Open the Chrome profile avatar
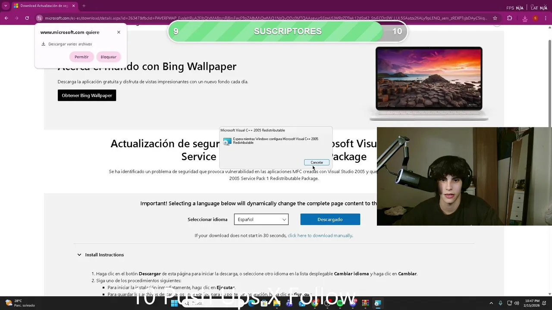 point(535,18)
